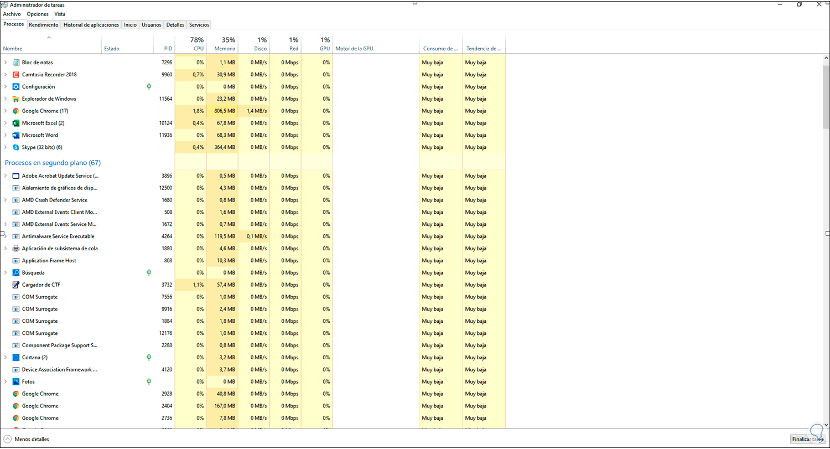Click the Chrome icon for PID 2736

[15, 419]
